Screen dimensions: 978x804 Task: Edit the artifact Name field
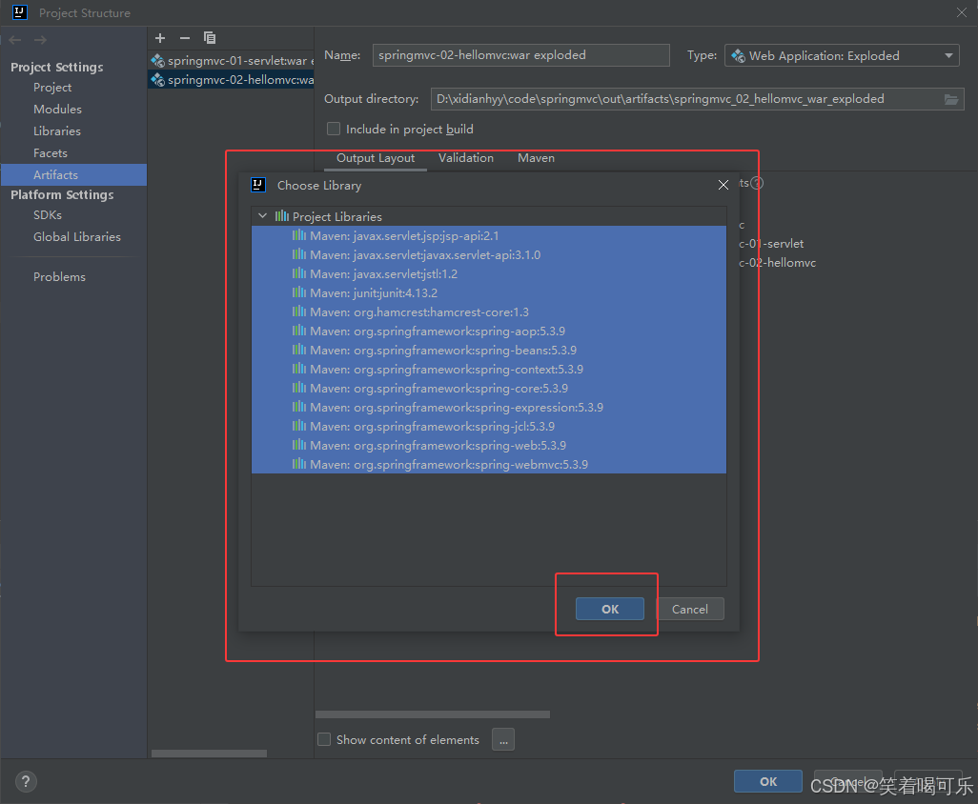pos(520,55)
